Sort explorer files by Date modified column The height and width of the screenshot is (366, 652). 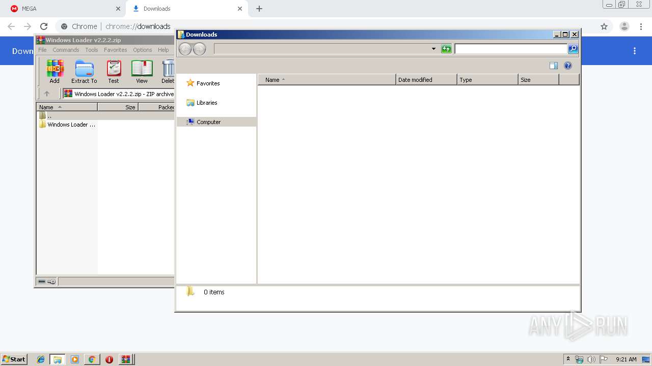click(x=426, y=80)
